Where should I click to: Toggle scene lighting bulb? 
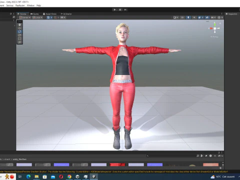coord(188,17)
